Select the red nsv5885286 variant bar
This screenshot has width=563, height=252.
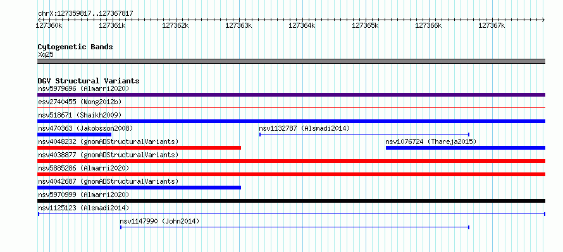click(x=291, y=174)
